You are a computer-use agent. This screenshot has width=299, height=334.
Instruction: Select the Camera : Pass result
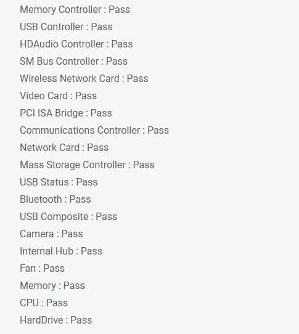51,234
